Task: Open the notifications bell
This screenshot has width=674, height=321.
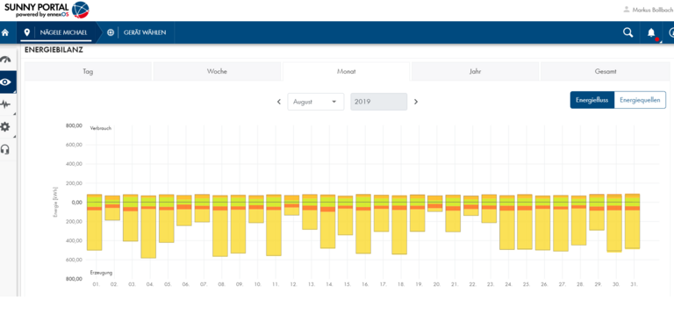Action: [652, 32]
